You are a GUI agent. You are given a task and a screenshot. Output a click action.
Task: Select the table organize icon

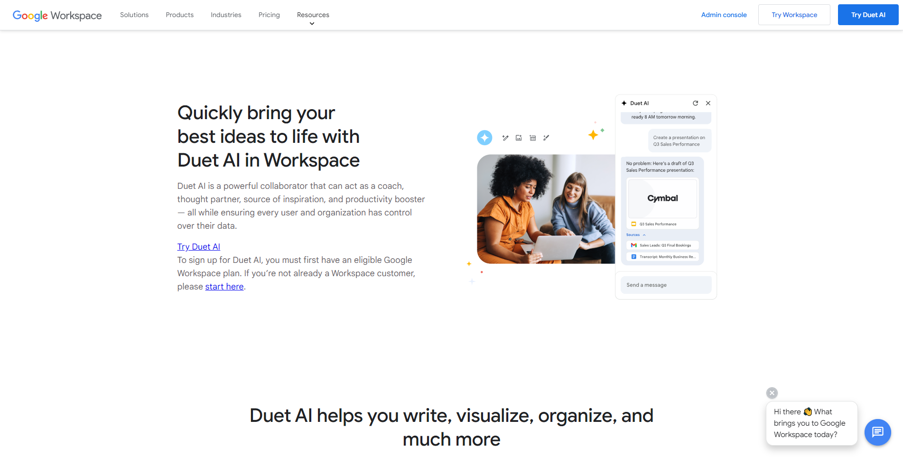(x=533, y=138)
